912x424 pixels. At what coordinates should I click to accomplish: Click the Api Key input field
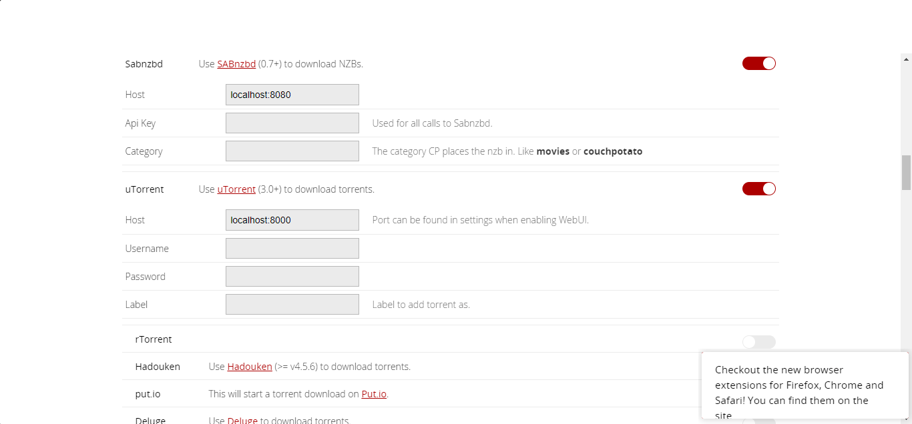pos(292,123)
